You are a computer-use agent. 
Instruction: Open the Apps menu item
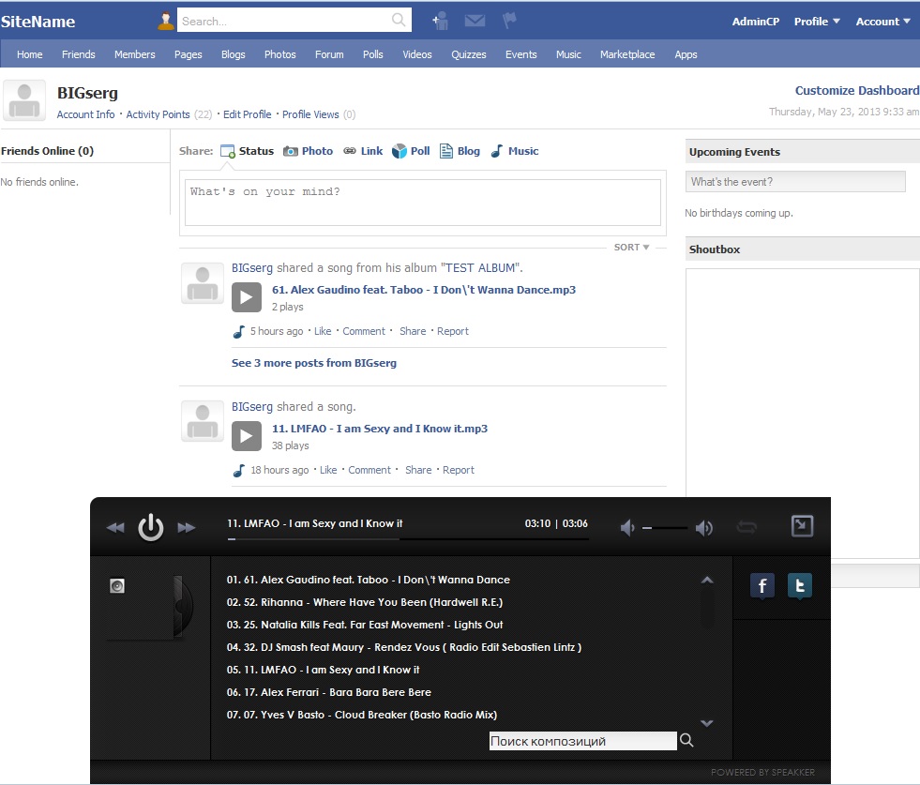686,54
